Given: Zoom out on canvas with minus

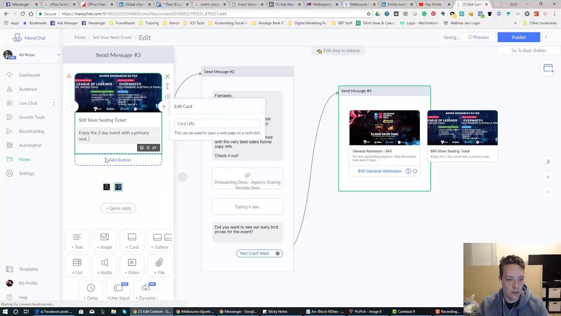Looking at the screenshot, I should (548, 192).
